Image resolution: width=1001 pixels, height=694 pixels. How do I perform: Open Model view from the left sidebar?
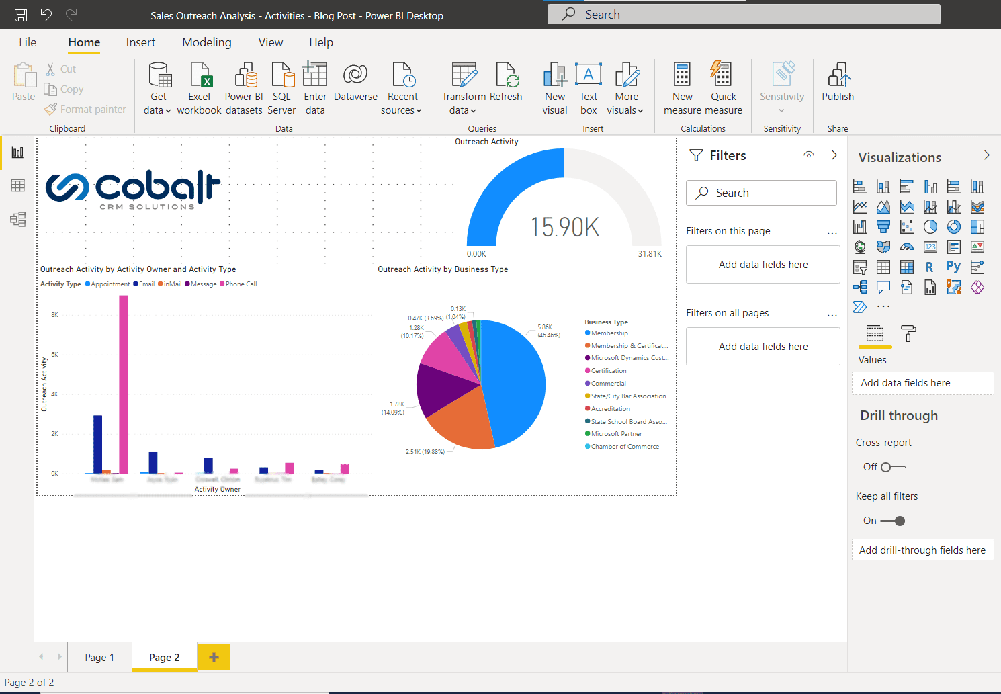[17, 219]
